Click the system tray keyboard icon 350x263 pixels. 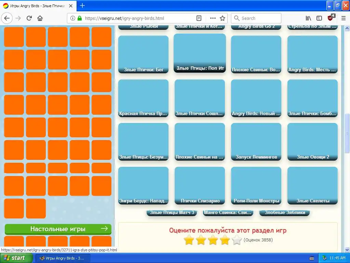tap(312, 258)
